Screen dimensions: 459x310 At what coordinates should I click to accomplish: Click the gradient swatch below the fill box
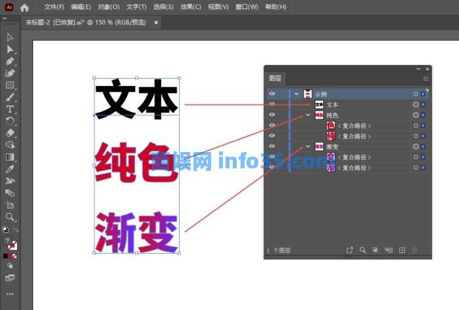[10, 256]
